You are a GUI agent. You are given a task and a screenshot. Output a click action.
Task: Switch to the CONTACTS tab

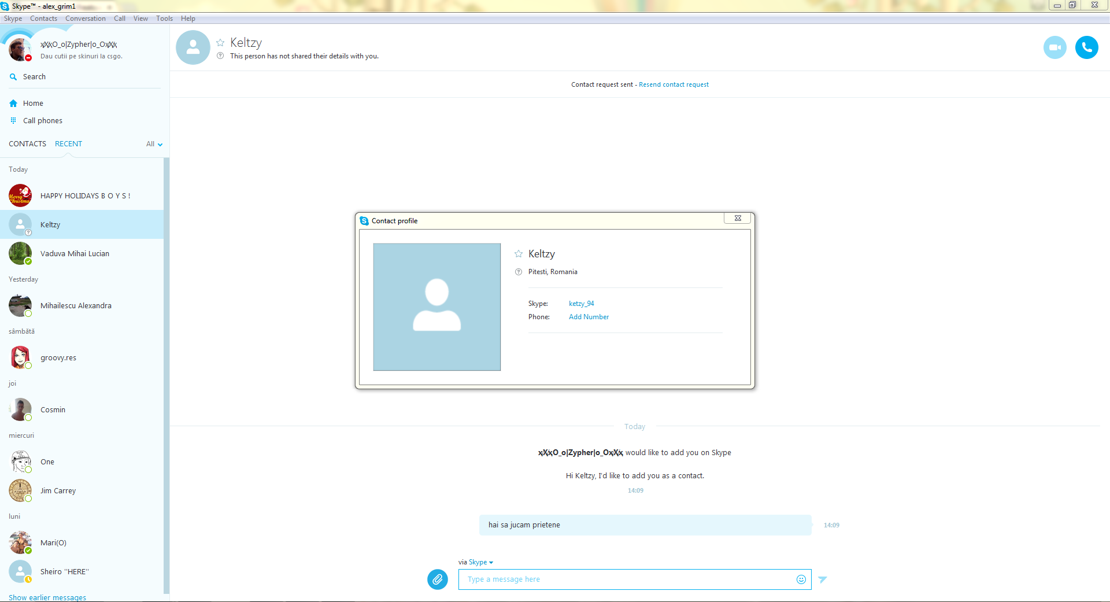[x=27, y=144]
